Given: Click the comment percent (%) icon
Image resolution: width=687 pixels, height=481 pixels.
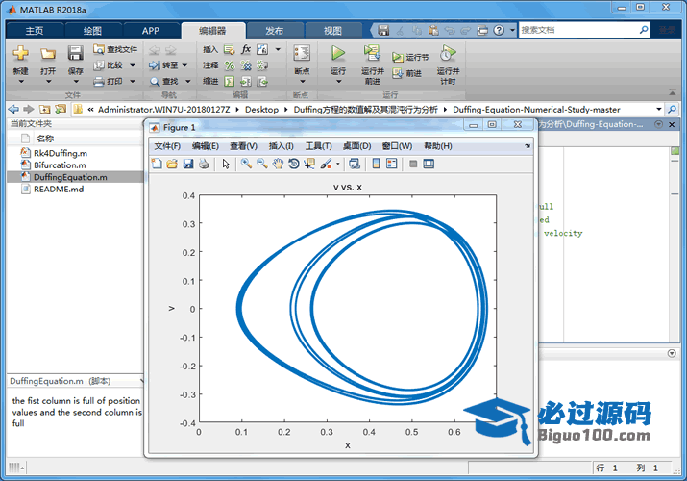Looking at the screenshot, I should [229, 65].
